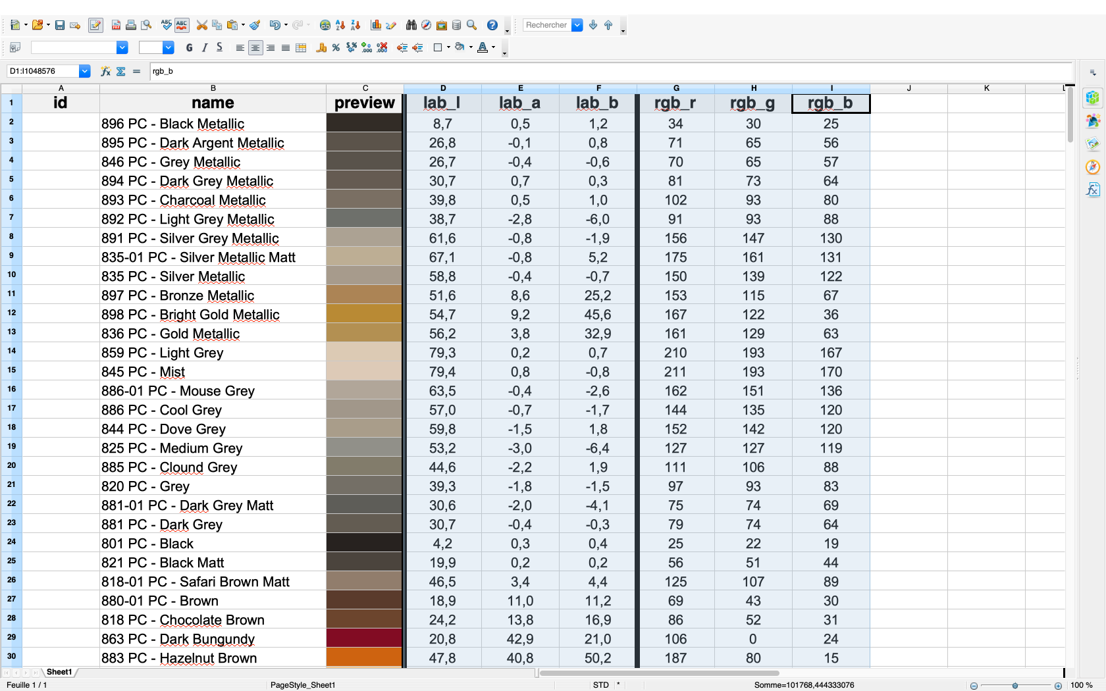Open the sidebar Styles and Formatting panel
The image size is (1106, 691).
click(1093, 120)
